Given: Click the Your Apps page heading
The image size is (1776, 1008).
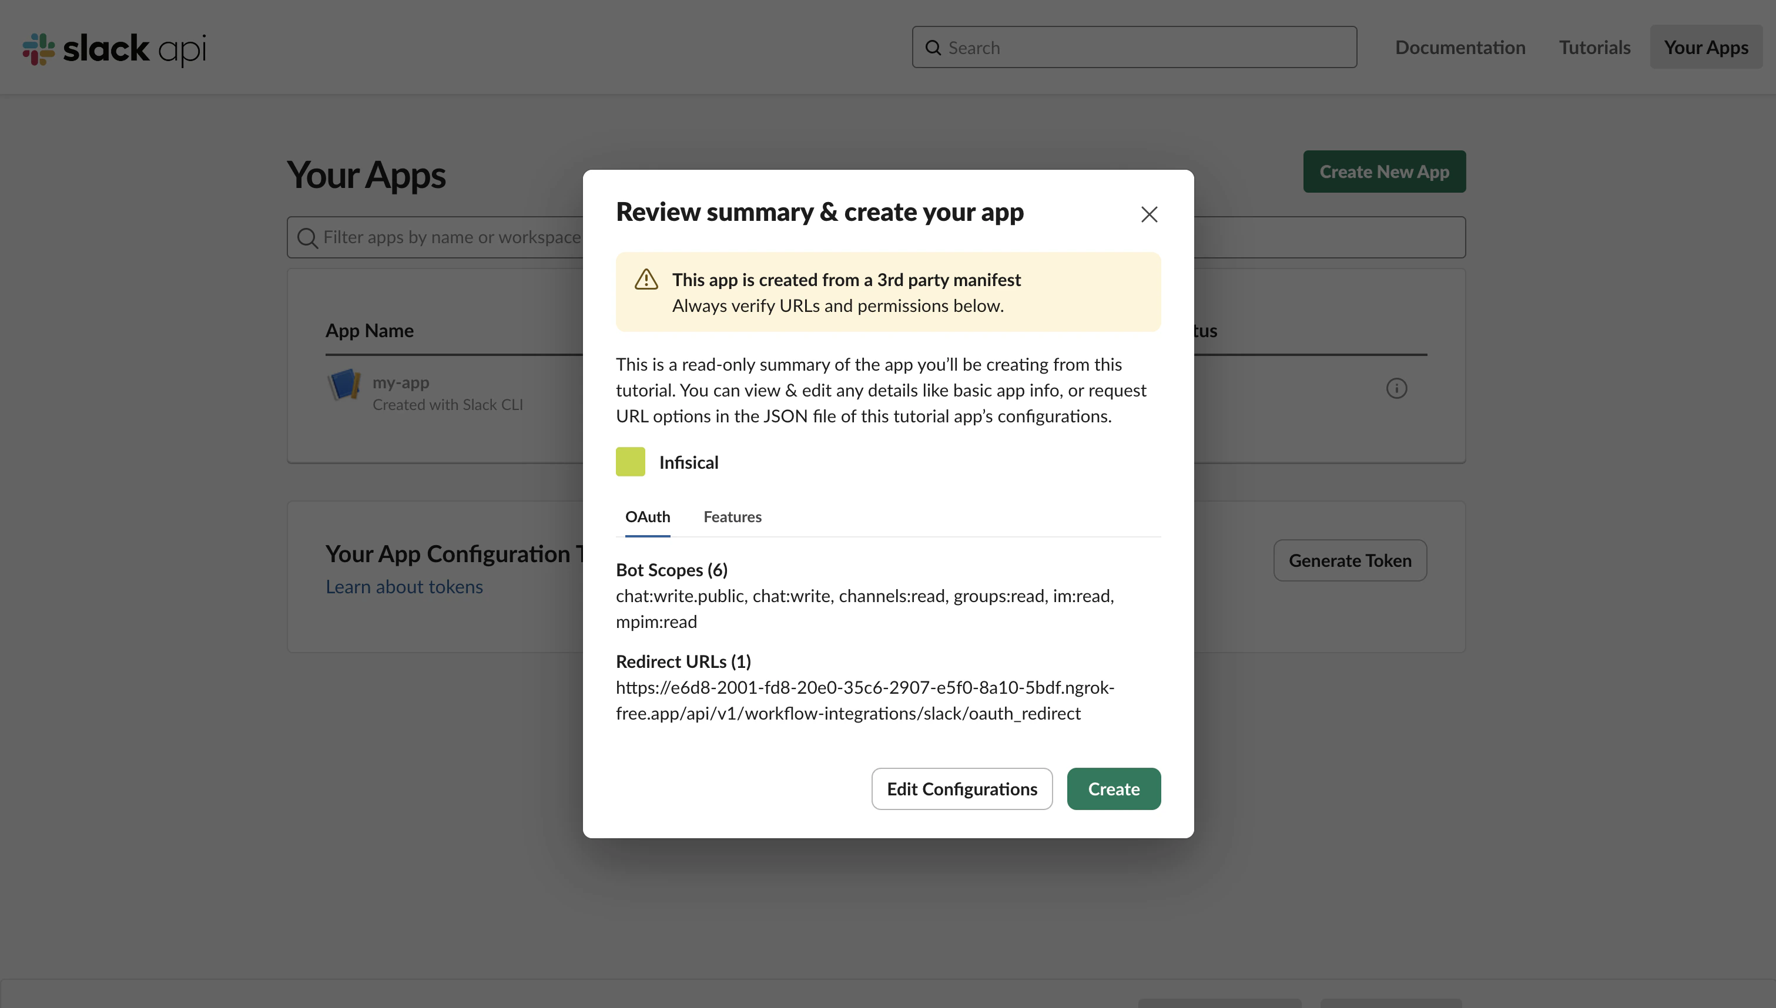Looking at the screenshot, I should pyautogui.click(x=366, y=174).
